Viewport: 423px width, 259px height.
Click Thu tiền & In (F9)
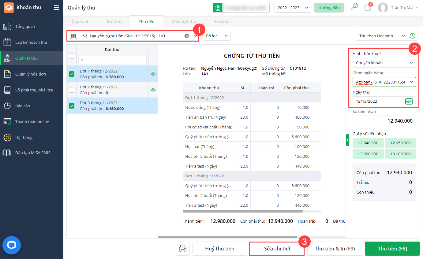coord(335,249)
